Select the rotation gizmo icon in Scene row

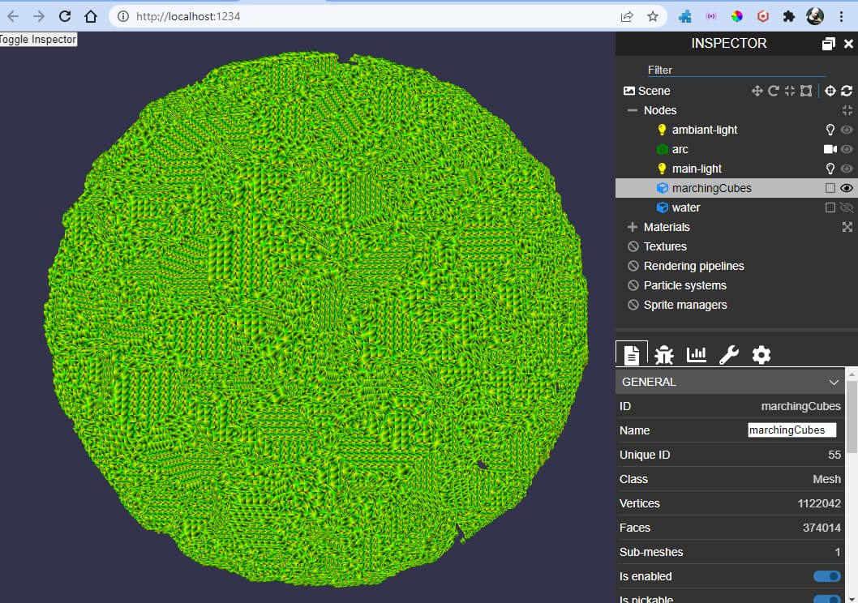click(x=773, y=91)
